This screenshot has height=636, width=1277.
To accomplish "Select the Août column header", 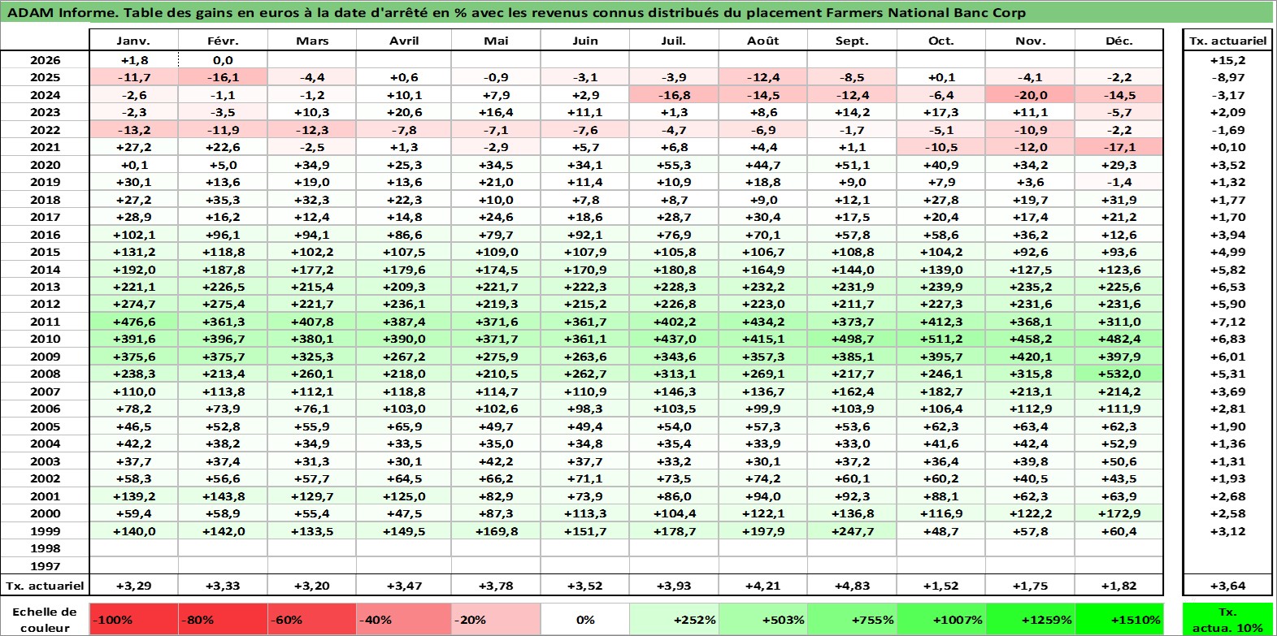I will click(x=762, y=41).
